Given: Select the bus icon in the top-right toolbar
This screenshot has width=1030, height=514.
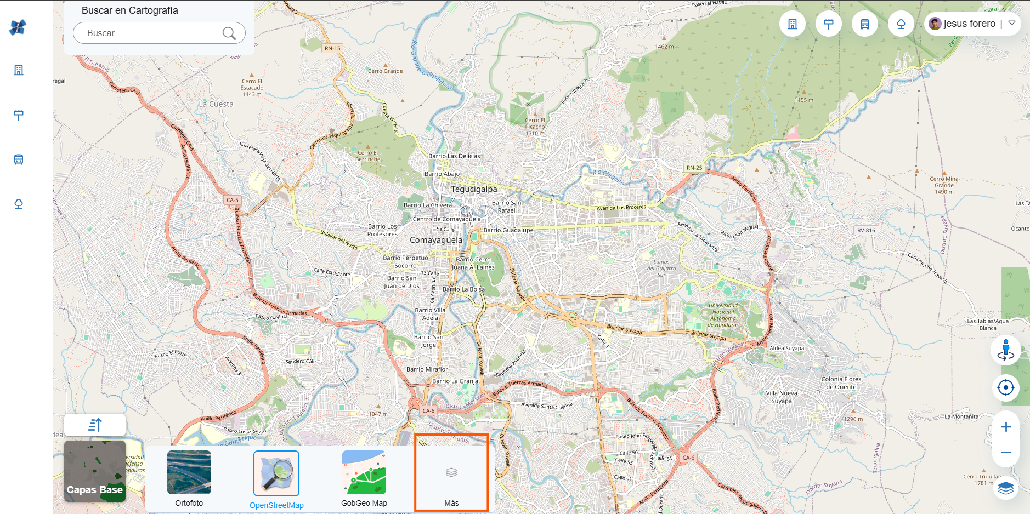Looking at the screenshot, I should pos(865,23).
